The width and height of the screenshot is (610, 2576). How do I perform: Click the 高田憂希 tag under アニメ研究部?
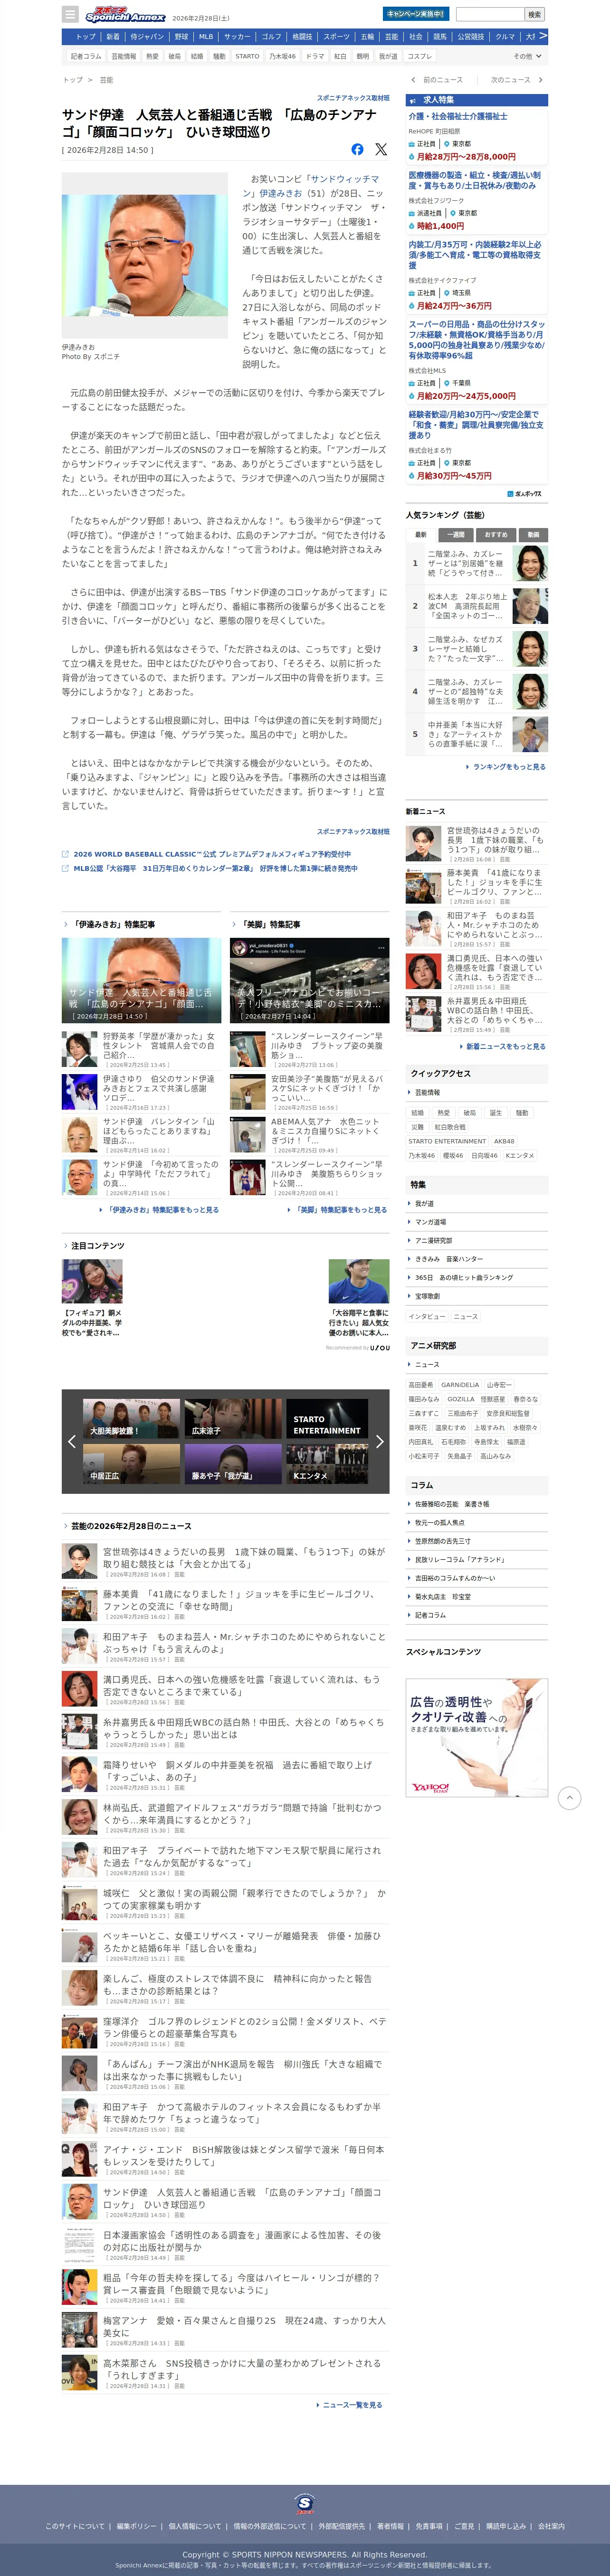coord(421,1385)
